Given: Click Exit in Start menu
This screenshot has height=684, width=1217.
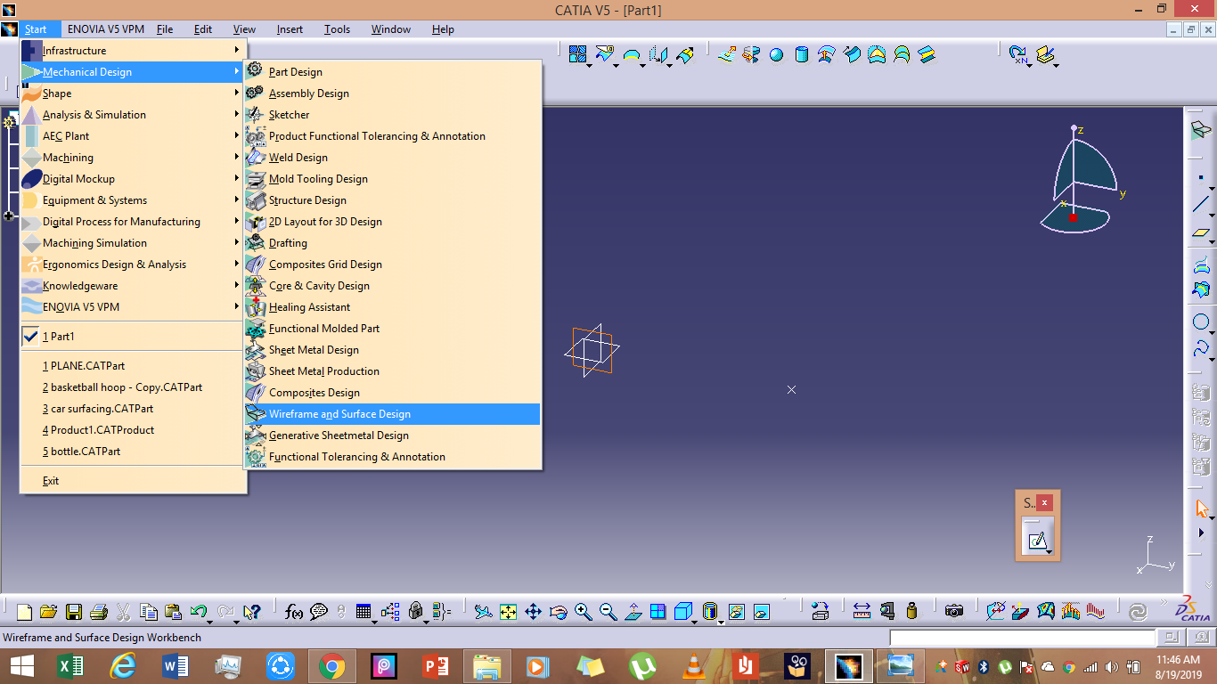Looking at the screenshot, I should click(x=134, y=481).
